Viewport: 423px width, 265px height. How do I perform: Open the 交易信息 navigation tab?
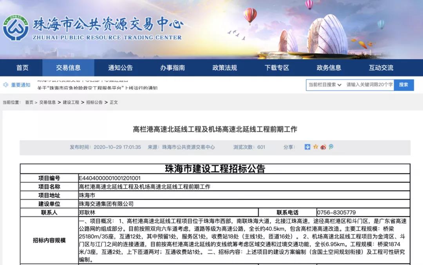click(x=68, y=68)
